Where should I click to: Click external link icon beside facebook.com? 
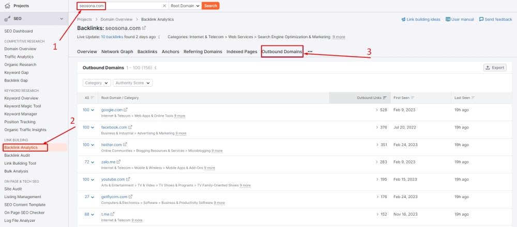pos(131,127)
